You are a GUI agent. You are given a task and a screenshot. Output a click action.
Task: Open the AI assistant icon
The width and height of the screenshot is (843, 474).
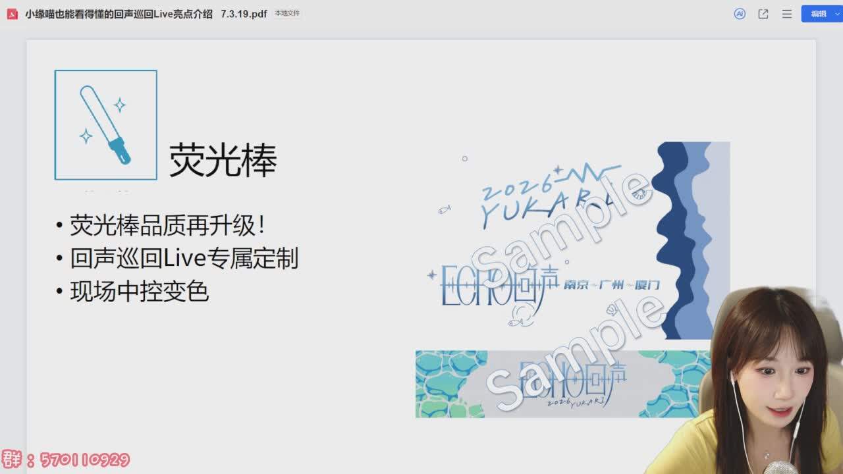(x=740, y=14)
